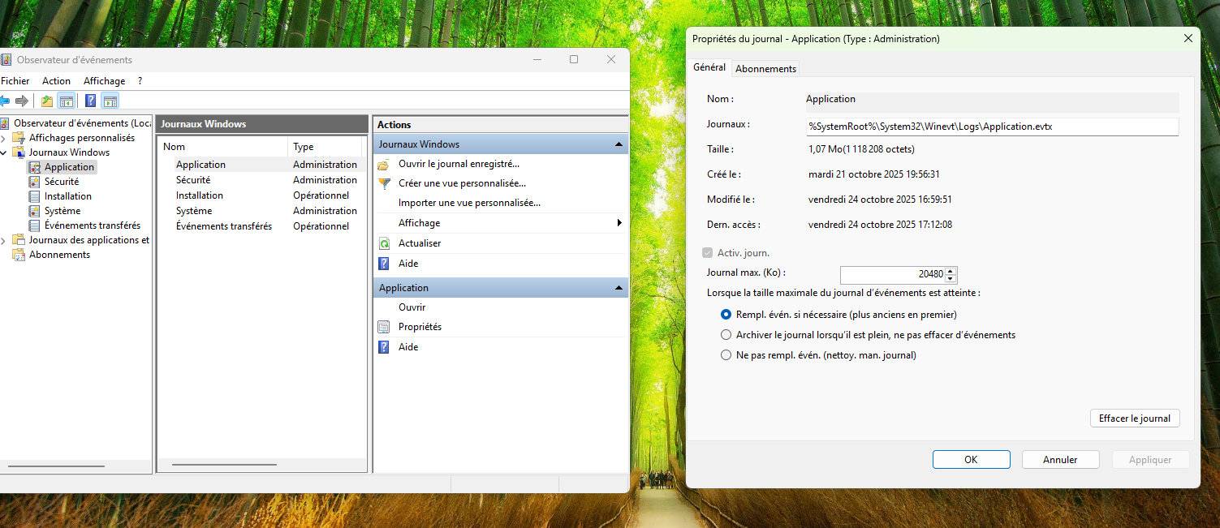Click Créer une vue personnalisée funnel action
The image size is (1220, 528).
(462, 183)
